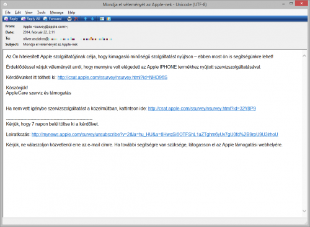The height and width of the screenshot is (227, 310).
Task: Delete the message with the red X icon
Action: click(76, 19)
